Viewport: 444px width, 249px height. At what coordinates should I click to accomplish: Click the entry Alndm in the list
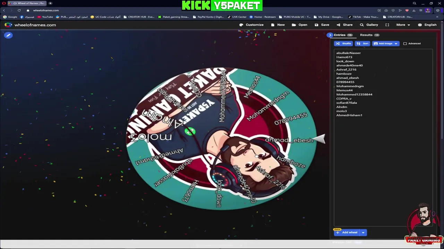(342, 107)
